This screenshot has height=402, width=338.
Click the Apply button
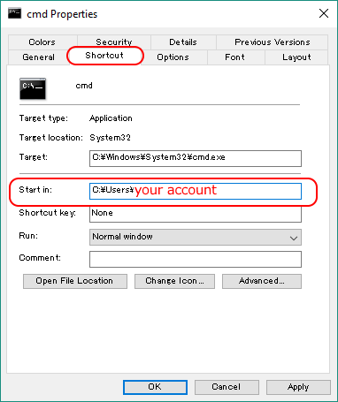pyautogui.click(x=298, y=387)
